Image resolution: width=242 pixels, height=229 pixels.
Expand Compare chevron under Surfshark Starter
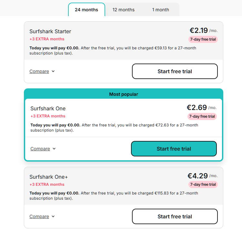53,71
